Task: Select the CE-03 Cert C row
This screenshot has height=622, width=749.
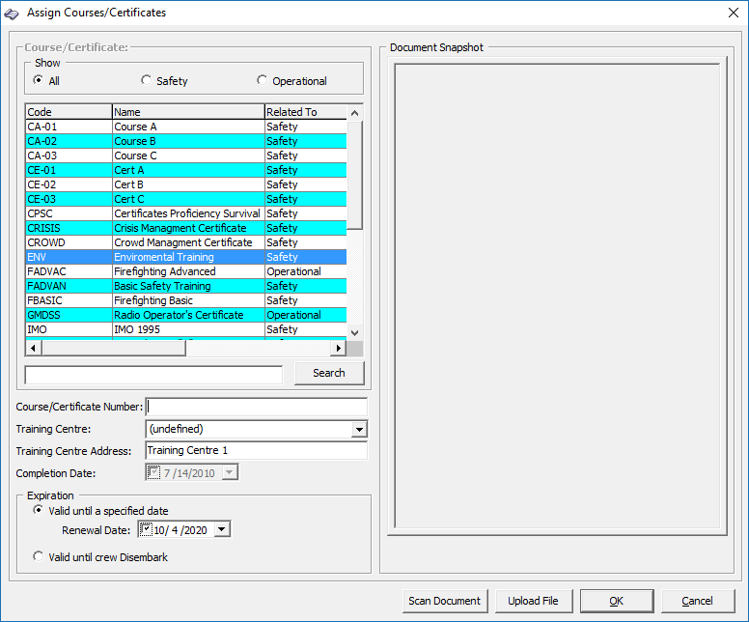Action: coord(186,199)
